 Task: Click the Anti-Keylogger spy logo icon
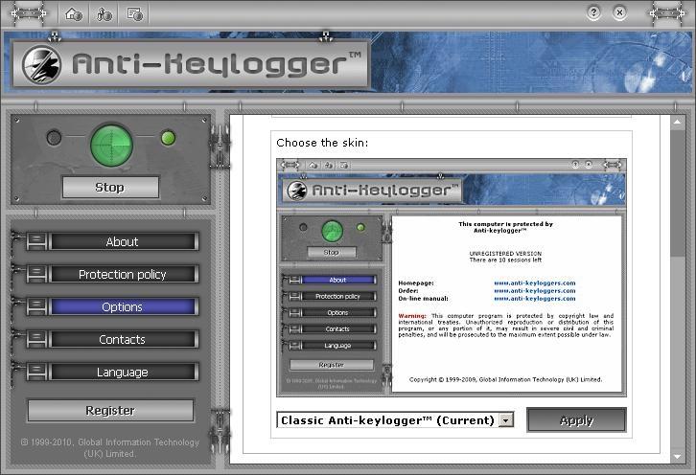42,65
